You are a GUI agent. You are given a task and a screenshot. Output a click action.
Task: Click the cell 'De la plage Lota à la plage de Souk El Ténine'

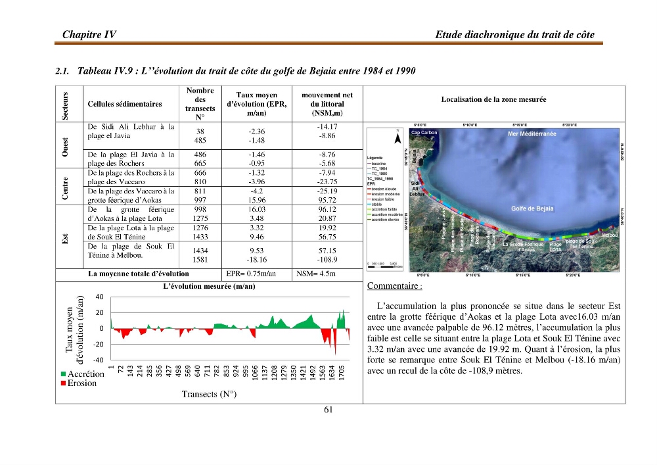[x=131, y=232]
